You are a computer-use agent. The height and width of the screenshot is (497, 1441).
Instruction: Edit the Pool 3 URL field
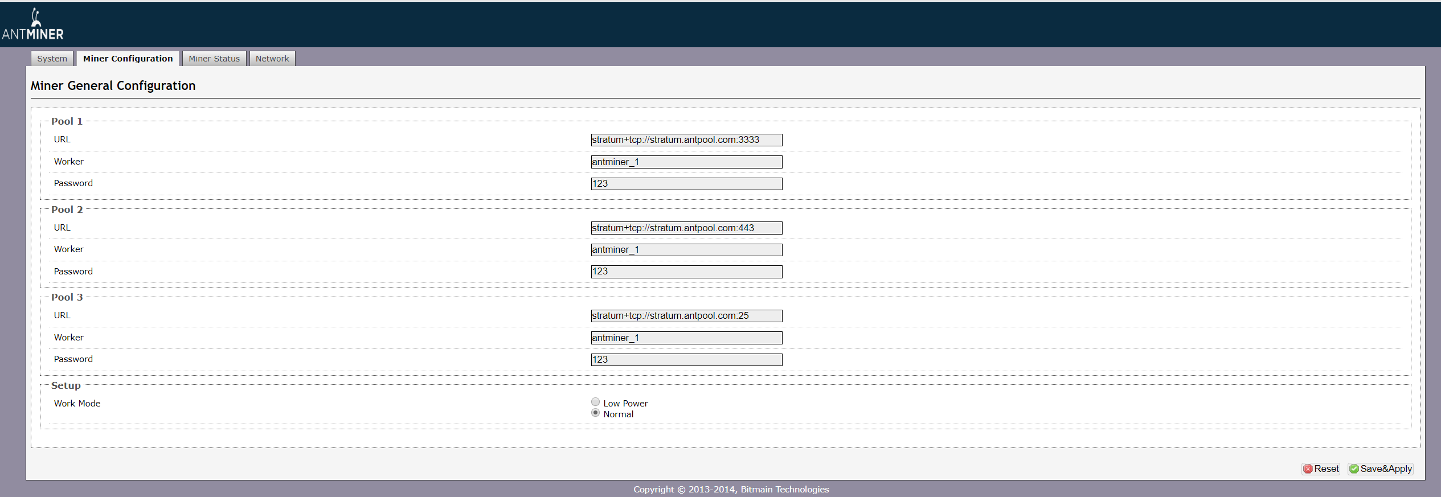point(686,316)
